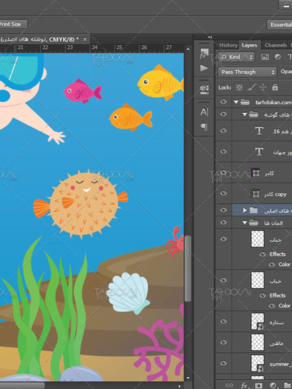Image resolution: width=292 pixels, height=389 pixels.
Task: Filter layers by pixel layers icon
Action: (x=265, y=57)
